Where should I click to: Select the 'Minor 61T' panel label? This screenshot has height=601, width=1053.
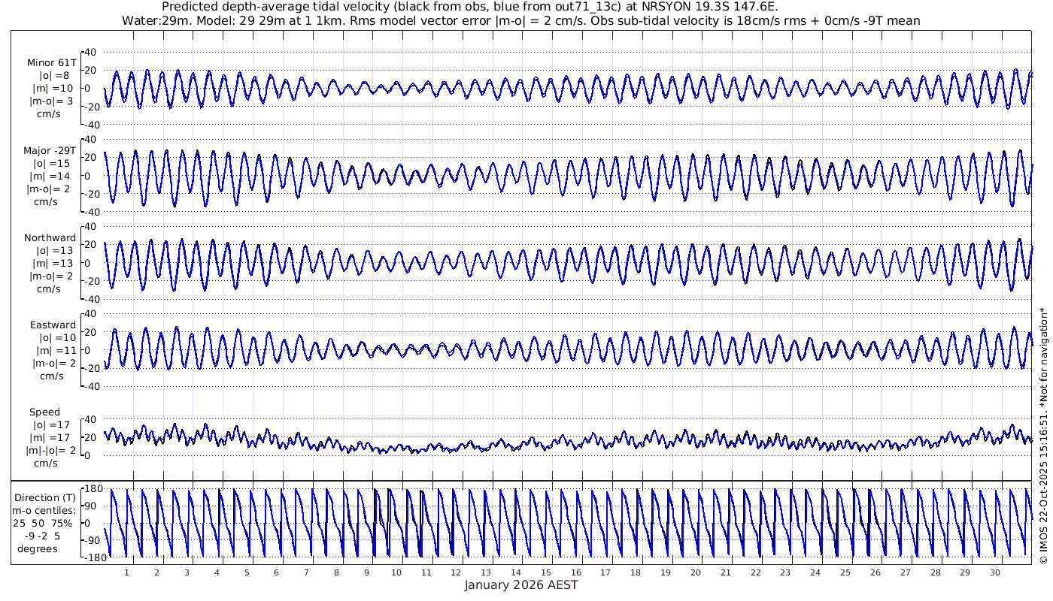(x=51, y=62)
